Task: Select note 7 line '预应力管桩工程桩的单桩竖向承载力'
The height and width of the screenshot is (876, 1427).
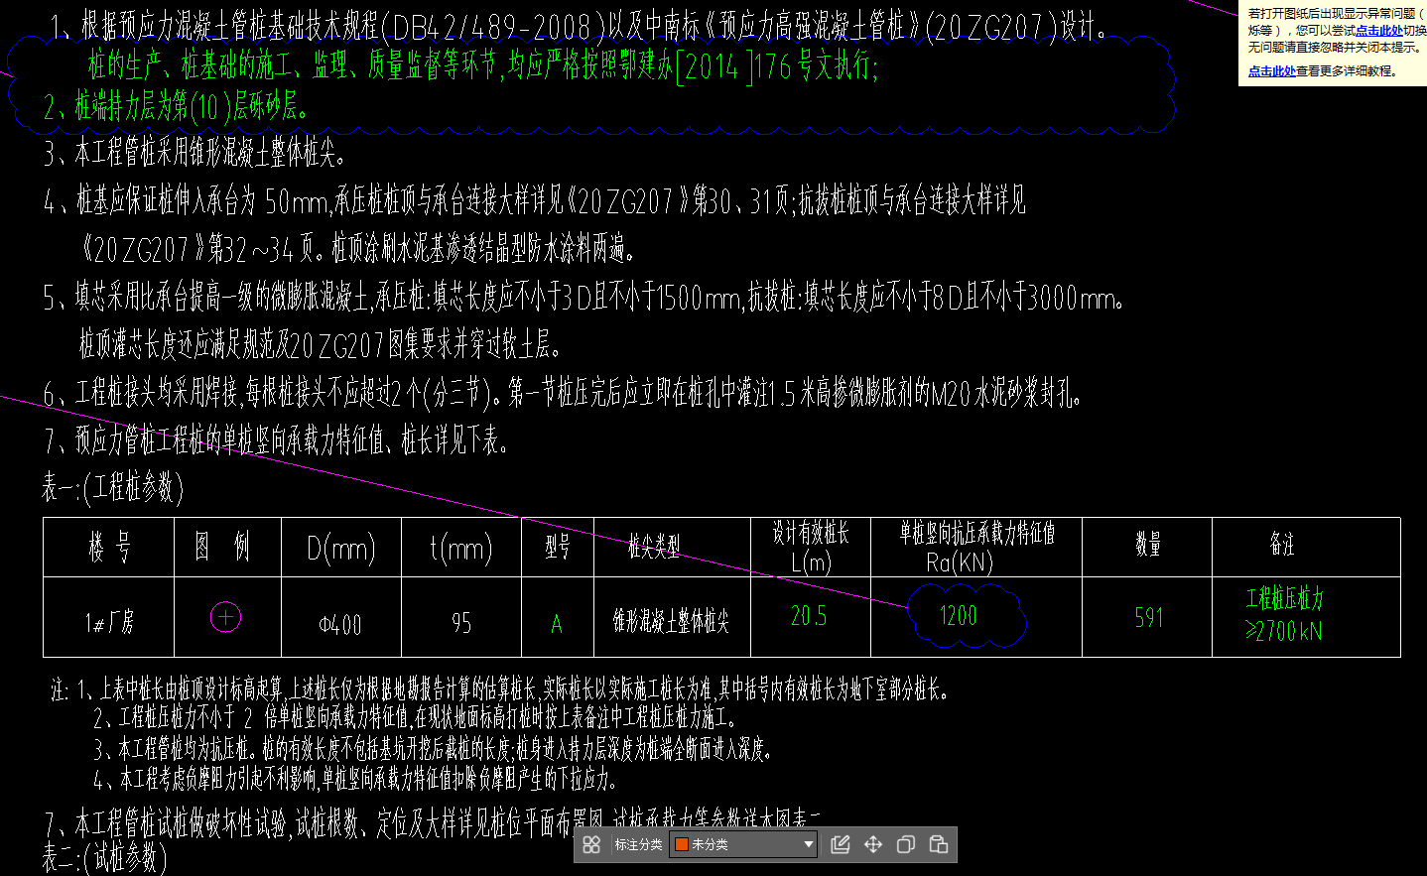Action: 276,439
